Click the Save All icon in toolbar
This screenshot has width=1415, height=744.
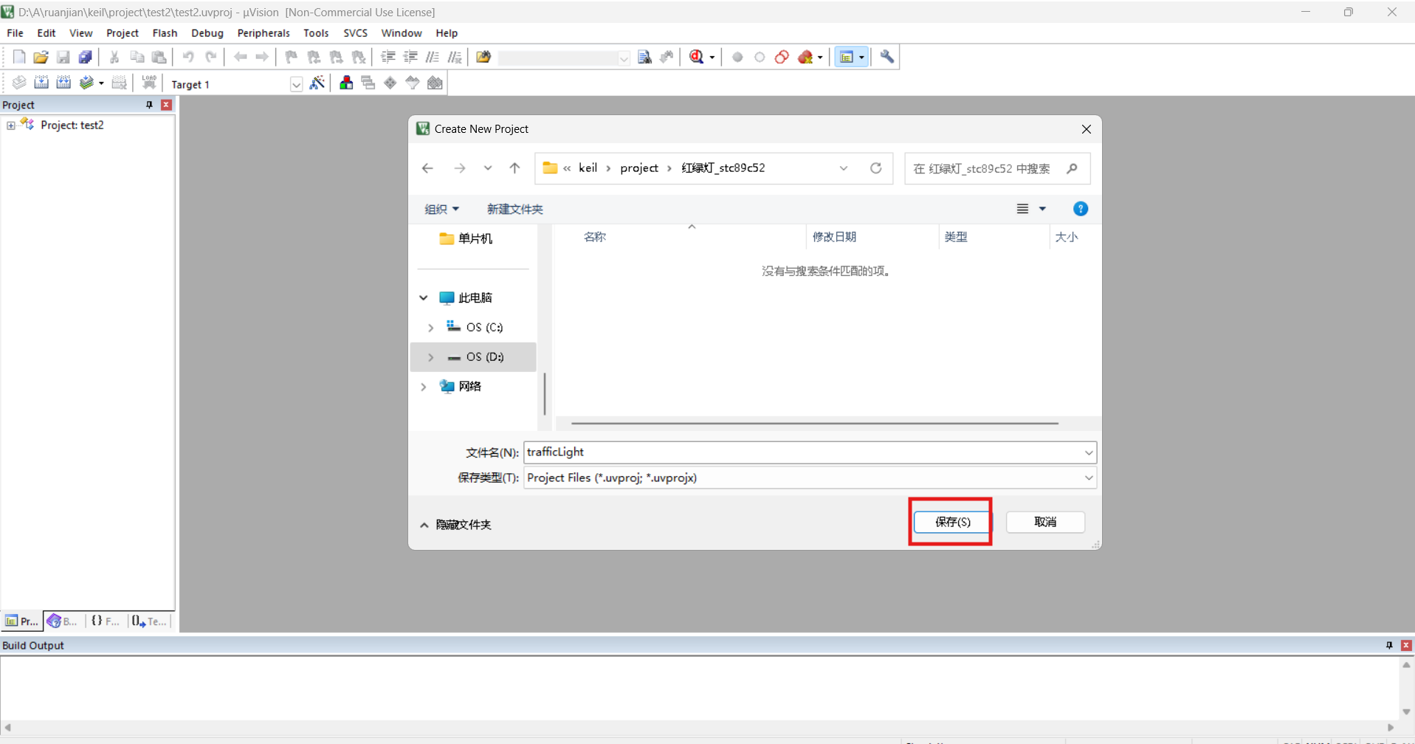pyautogui.click(x=85, y=57)
